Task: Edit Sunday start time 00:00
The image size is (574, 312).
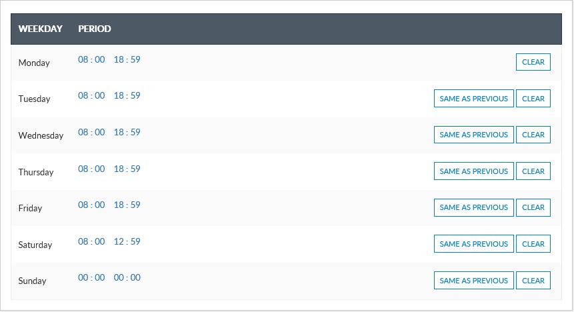Action: [x=91, y=277]
